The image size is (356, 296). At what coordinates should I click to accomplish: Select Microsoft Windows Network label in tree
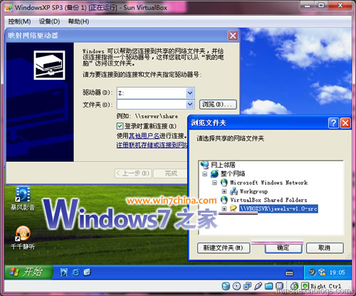point(268,183)
